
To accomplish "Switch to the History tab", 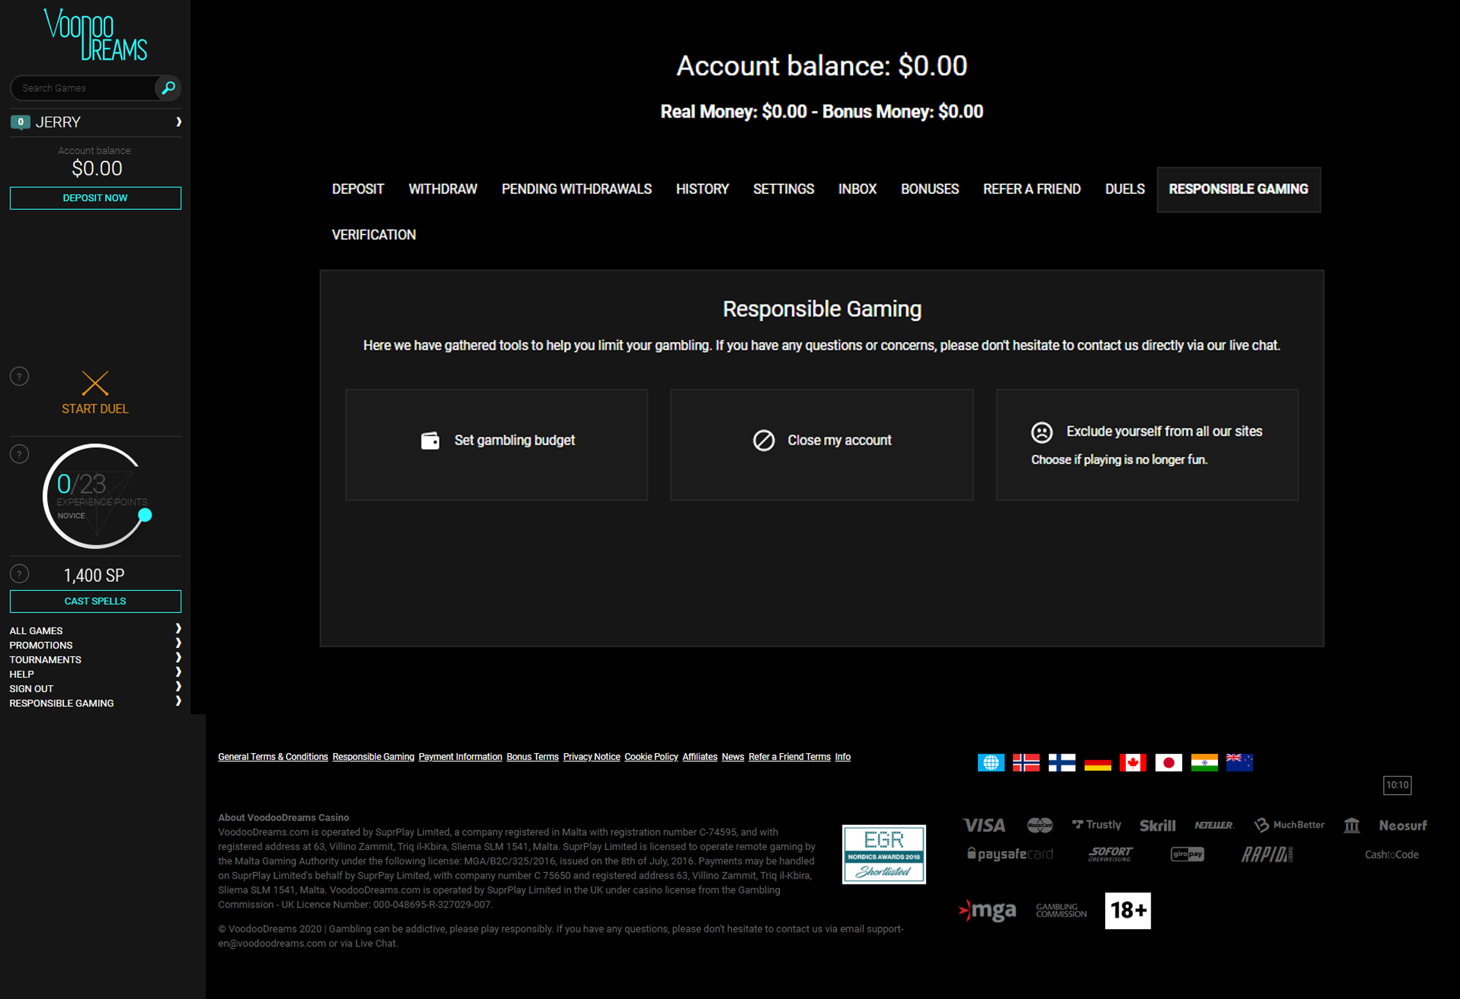I will coord(702,190).
